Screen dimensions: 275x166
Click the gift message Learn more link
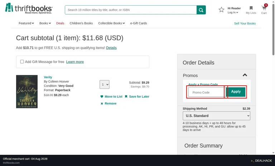coord(75,62)
